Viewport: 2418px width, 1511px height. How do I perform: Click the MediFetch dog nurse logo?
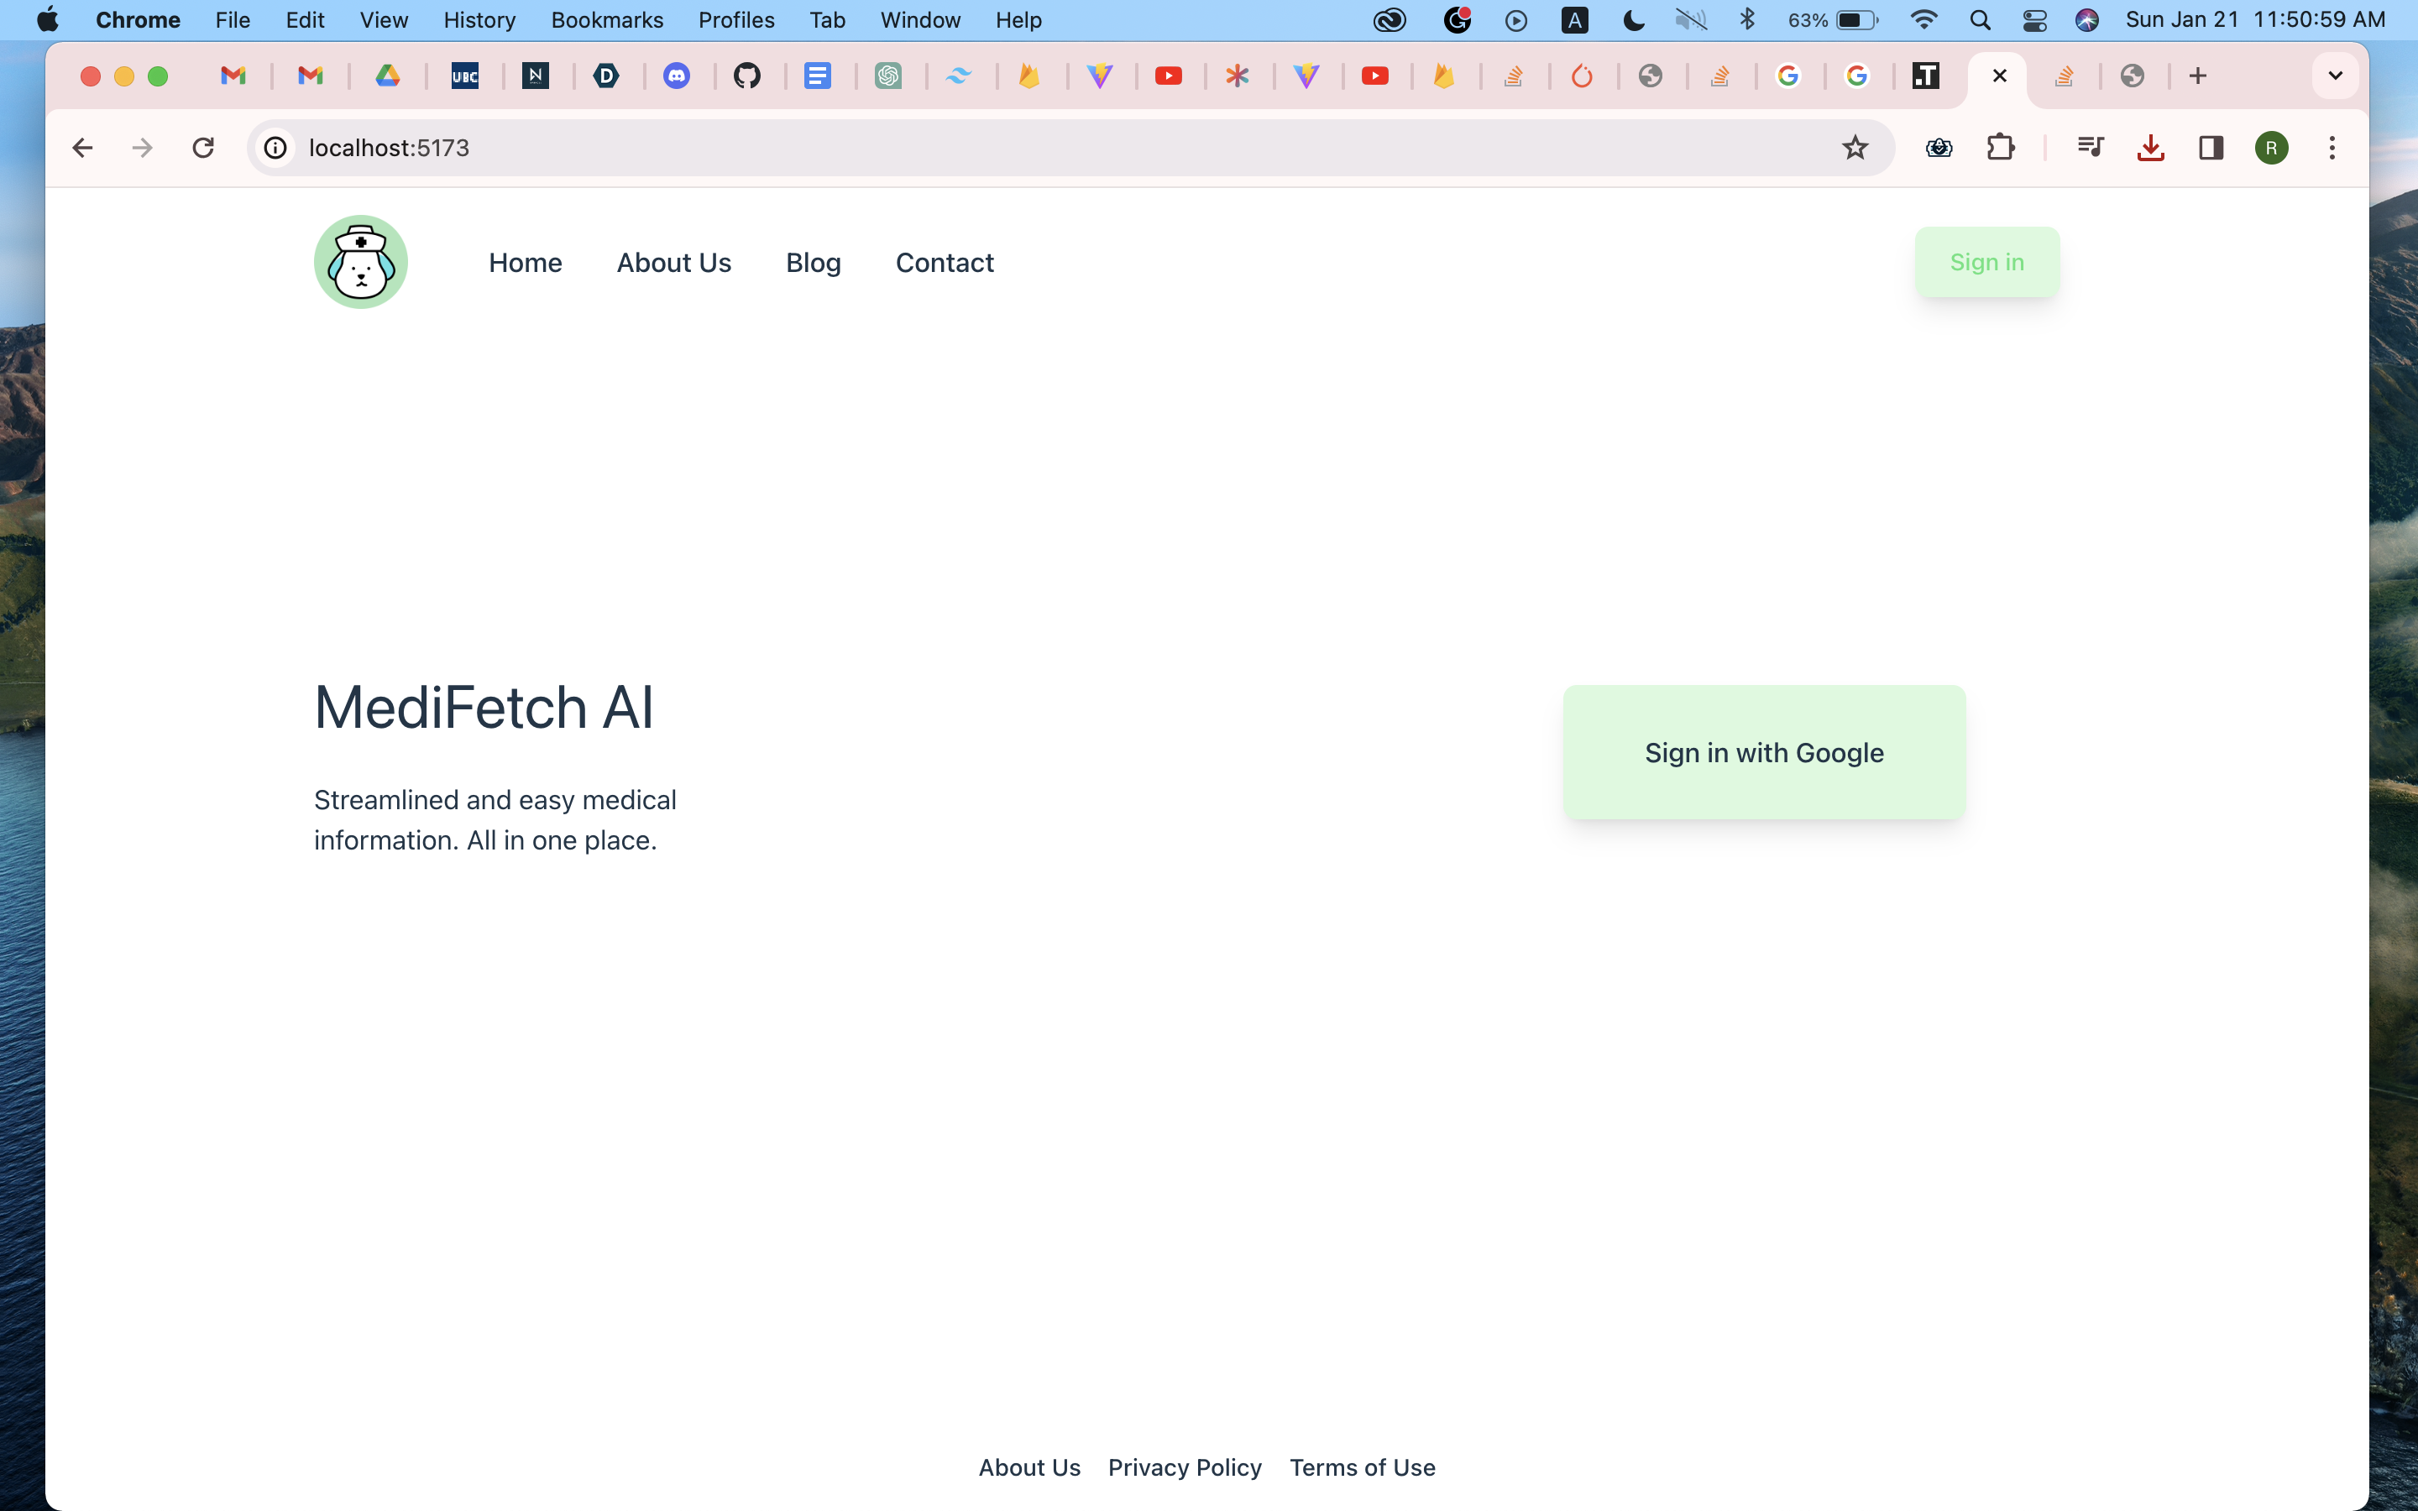tap(361, 262)
